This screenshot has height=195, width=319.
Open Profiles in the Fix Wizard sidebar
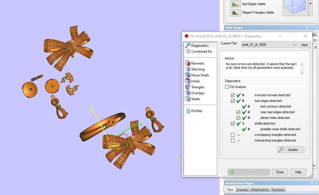click(x=197, y=111)
